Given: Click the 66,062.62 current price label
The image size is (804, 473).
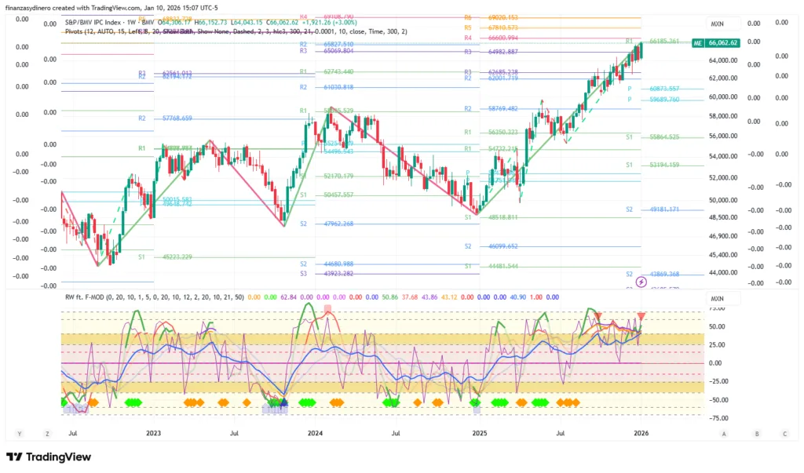Looking at the screenshot, I should coord(723,43).
